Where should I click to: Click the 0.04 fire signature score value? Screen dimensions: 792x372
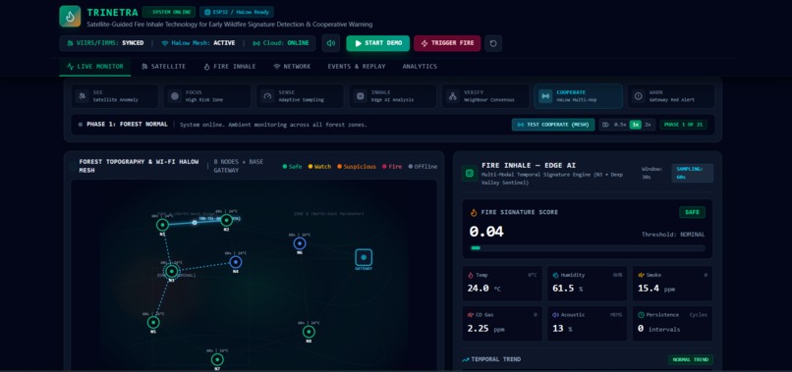point(486,233)
